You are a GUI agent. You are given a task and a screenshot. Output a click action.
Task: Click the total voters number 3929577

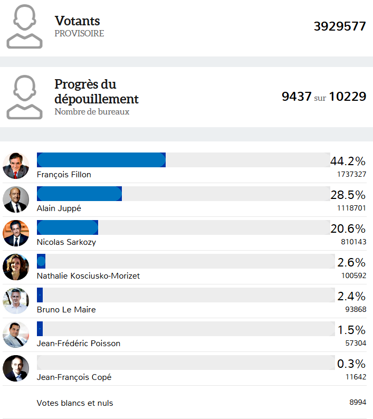tap(340, 26)
